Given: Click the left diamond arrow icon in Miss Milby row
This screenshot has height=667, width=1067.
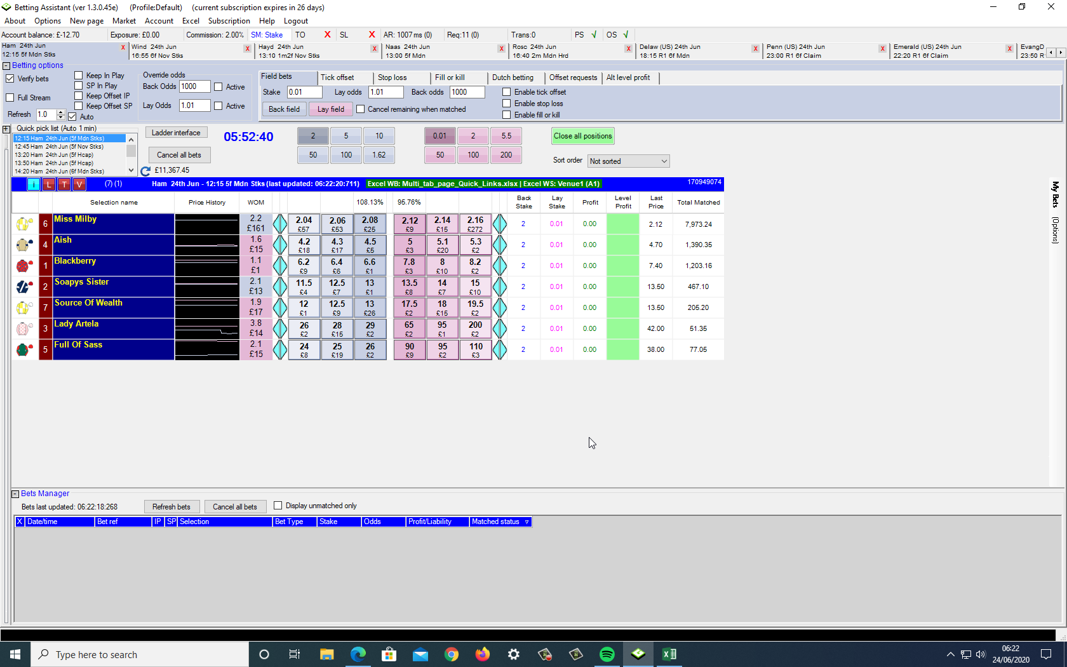Looking at the screenshot, I should point(280,224).
